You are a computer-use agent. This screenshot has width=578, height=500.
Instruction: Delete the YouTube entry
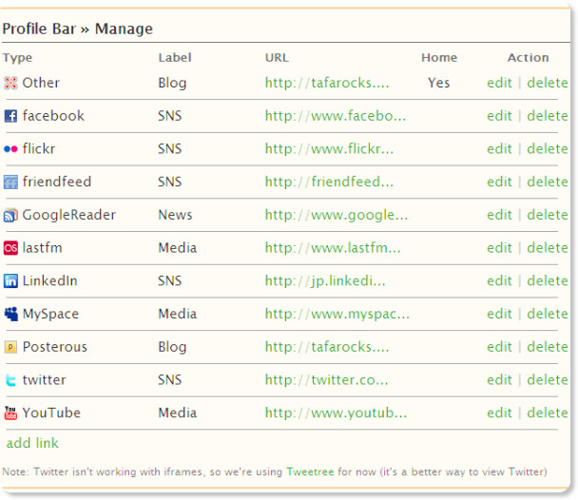pos(548,413)
